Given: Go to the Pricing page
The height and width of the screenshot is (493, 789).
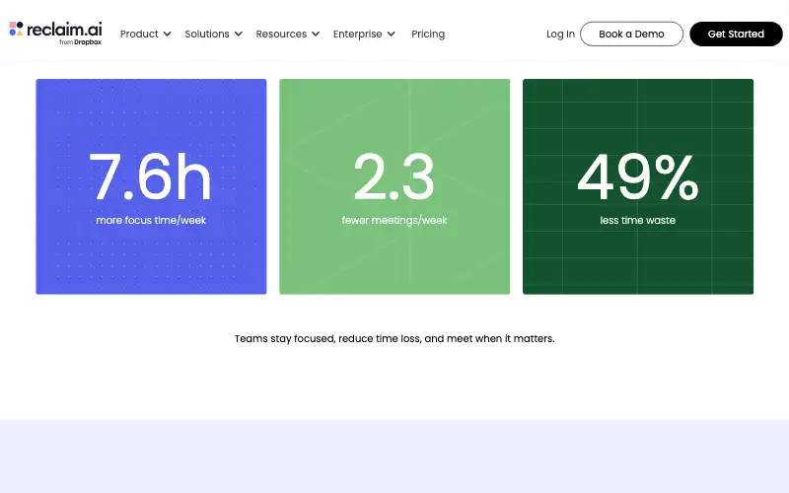Looking at the screenshot, I should pyautogui.click(x=428, y=34).
